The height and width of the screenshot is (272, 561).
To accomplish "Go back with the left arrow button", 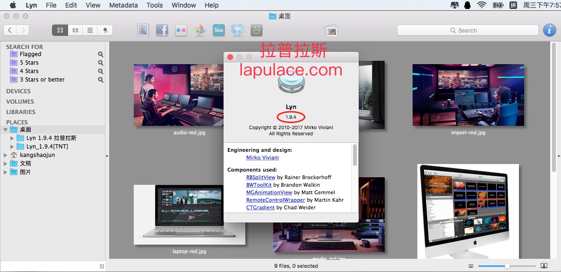I will coord(10,30).
